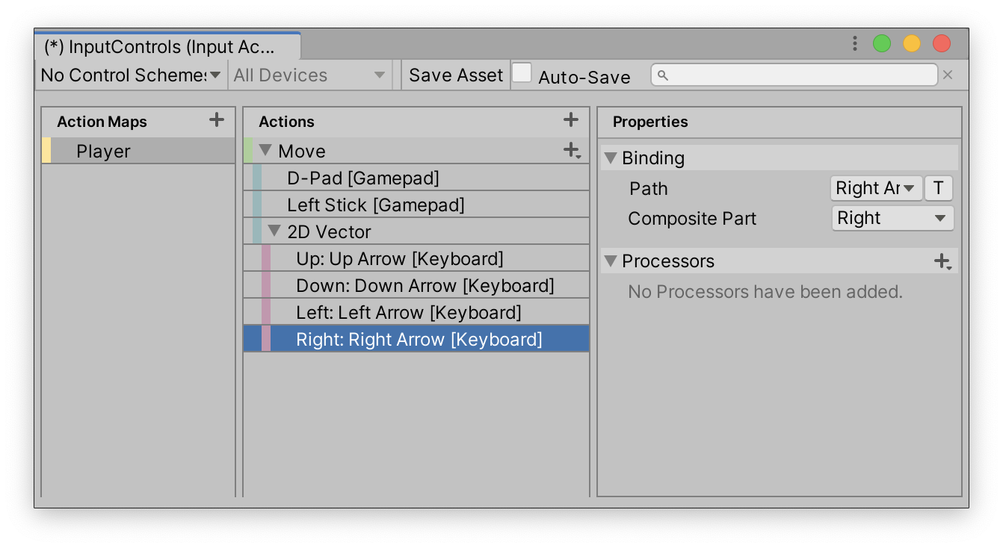Enable the Auto-Save checkbox
Image resolution: width=1003 pixels, height=548 pixels.
pyautogui.click(x=522, y=73)
